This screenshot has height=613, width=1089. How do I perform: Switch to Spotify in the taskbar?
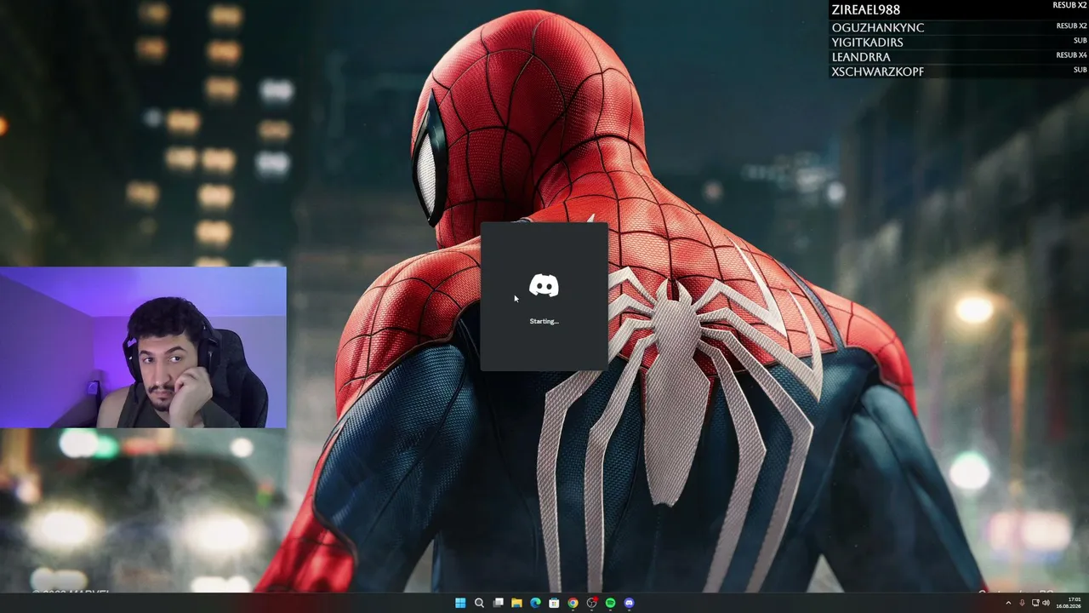click(610, 603)
